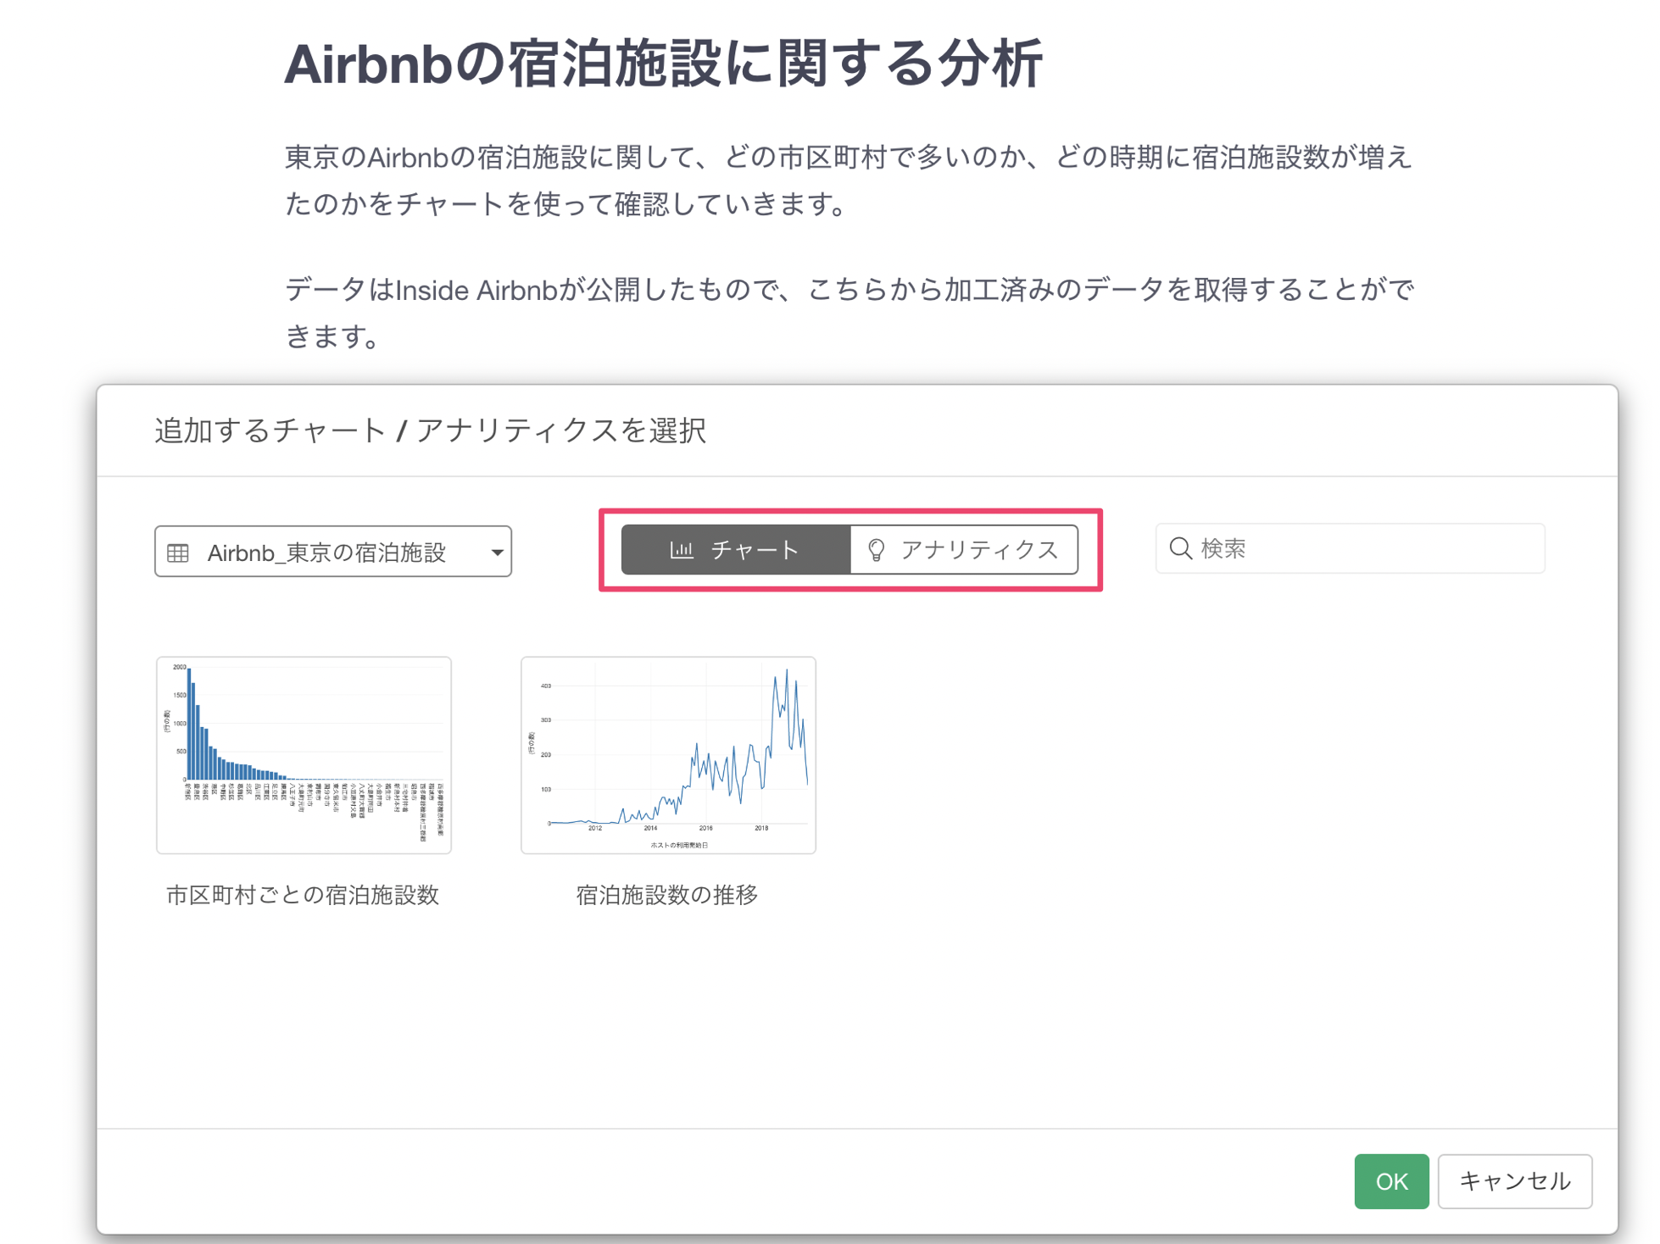Select the 宿泊施設数の推移 line chart thumbnail
This screenshot has width=1660, height=1244.
[x=668, y=755]
